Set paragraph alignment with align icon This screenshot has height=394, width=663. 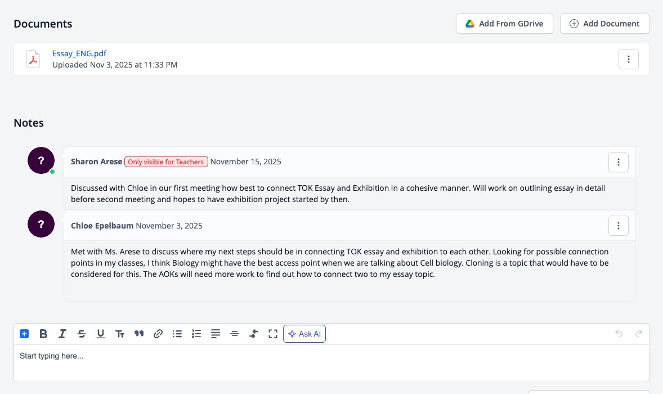point(216,334)
